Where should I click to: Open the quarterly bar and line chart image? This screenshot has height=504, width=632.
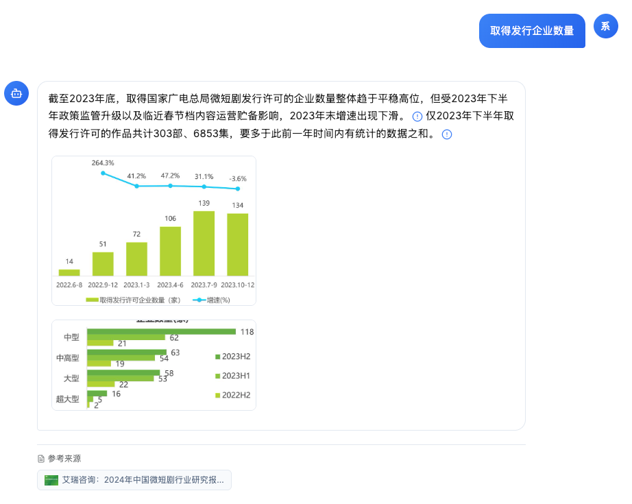tap(154, 230)
